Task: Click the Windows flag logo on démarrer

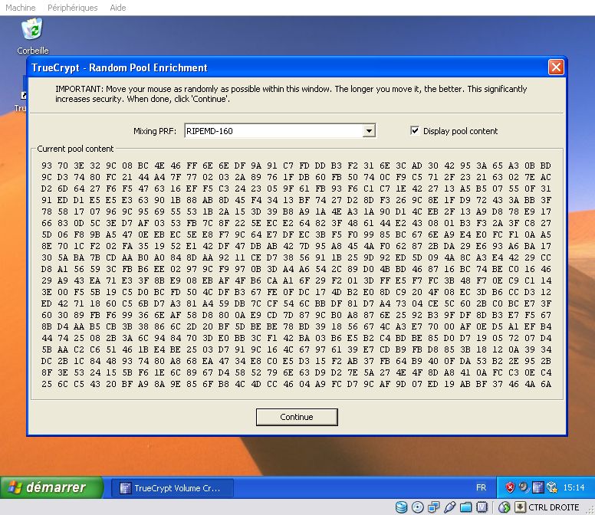Action: [15, 487]
